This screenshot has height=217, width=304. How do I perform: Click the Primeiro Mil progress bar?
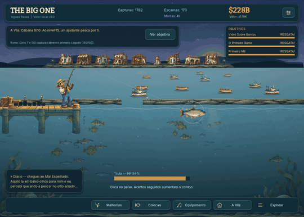262,55
